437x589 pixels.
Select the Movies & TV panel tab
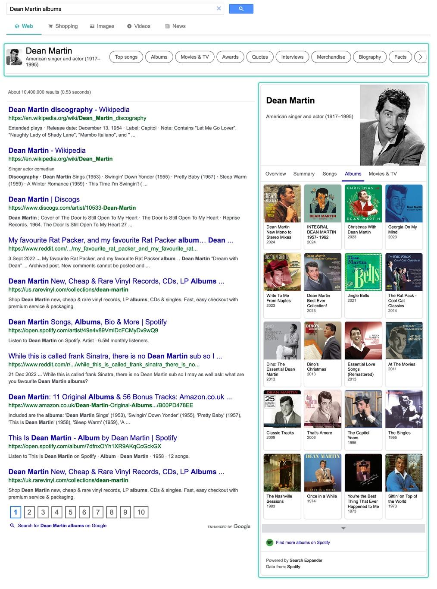(x=383, y=174)
